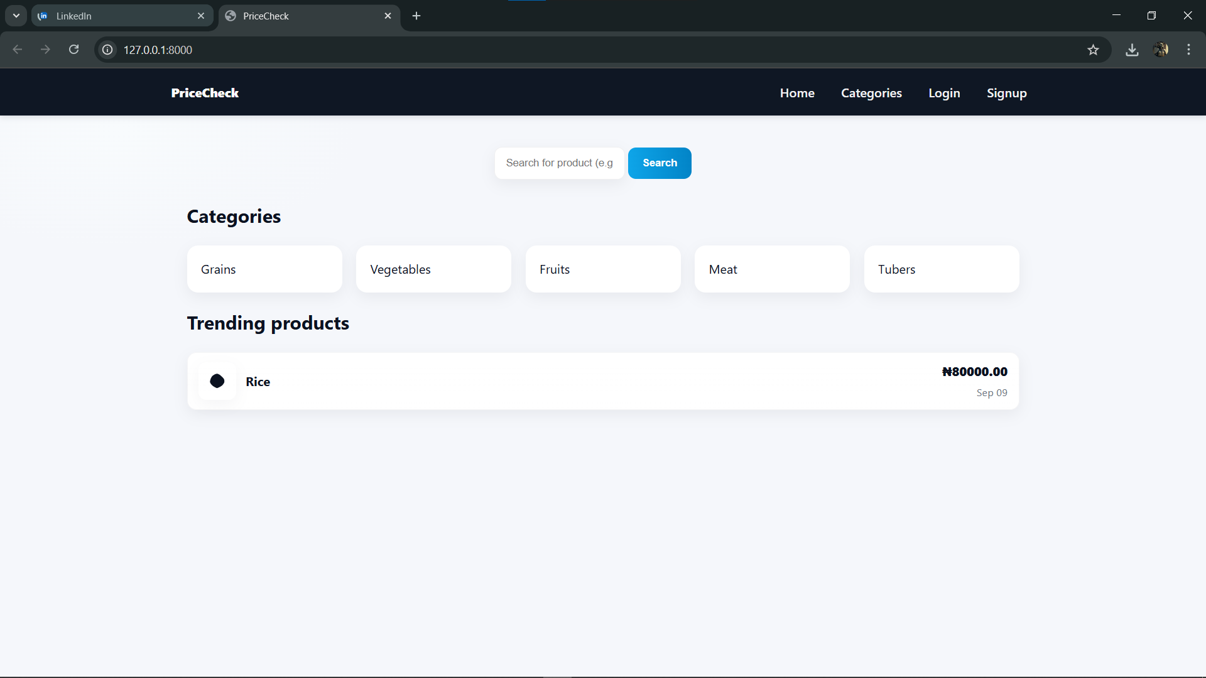
Task: Select the Meat category card
Action: click(x=772, y=269)
